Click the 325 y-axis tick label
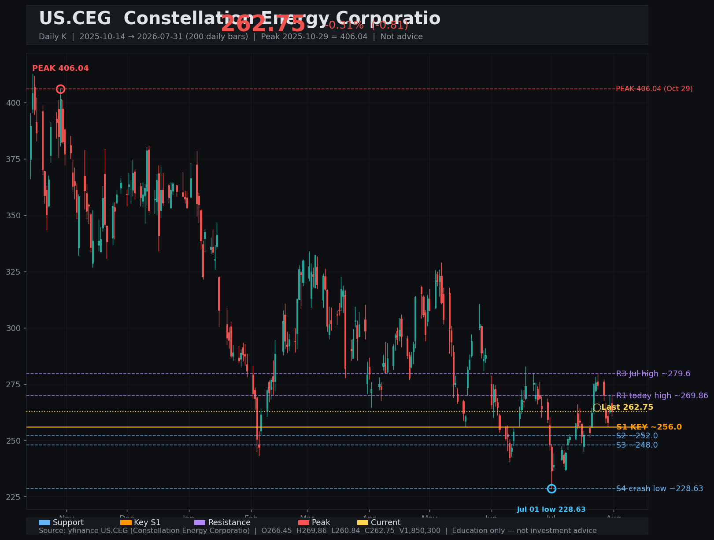714x540 pixels. point(13,272)
